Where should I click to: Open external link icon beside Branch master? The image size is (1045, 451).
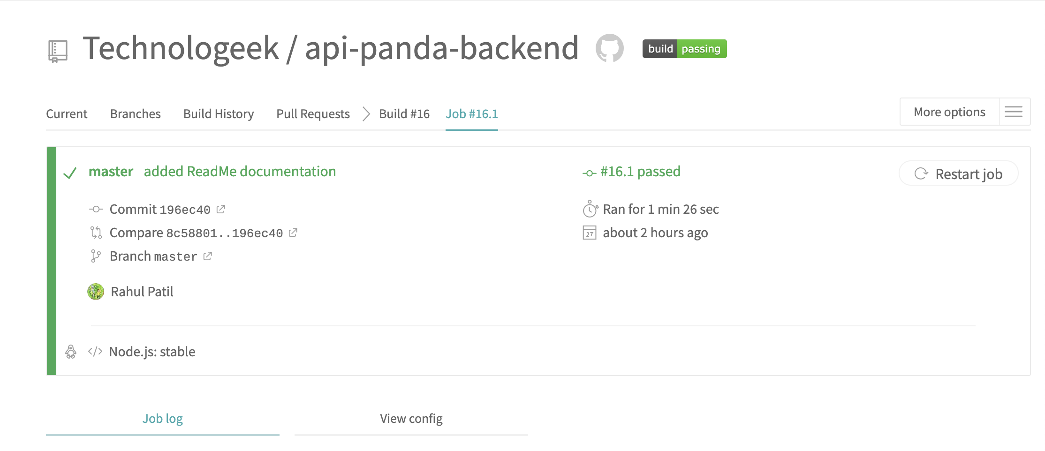coord(208,256)
